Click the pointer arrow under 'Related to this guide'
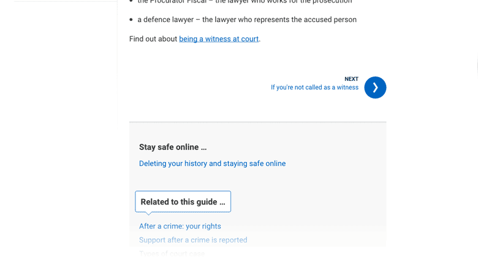478x259 pixels. [x=148, y=214]
